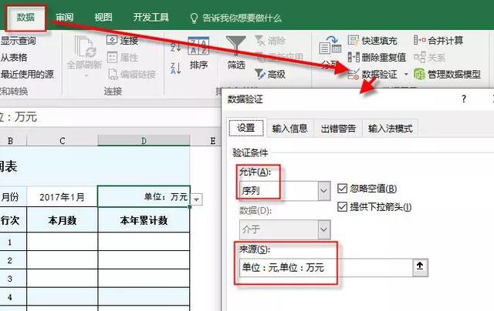Click the 连接 connections icon
This screenshot has height=311, width=494.
(112, 40)
